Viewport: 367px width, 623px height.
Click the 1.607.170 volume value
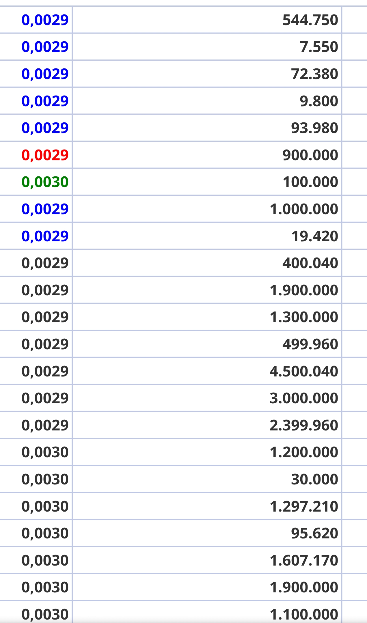(304, 560)
